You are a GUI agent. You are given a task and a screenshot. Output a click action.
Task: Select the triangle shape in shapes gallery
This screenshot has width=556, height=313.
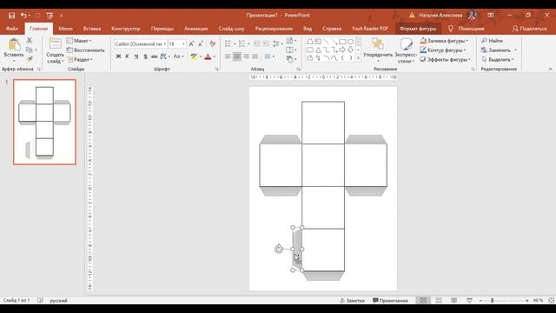point(318,50)
